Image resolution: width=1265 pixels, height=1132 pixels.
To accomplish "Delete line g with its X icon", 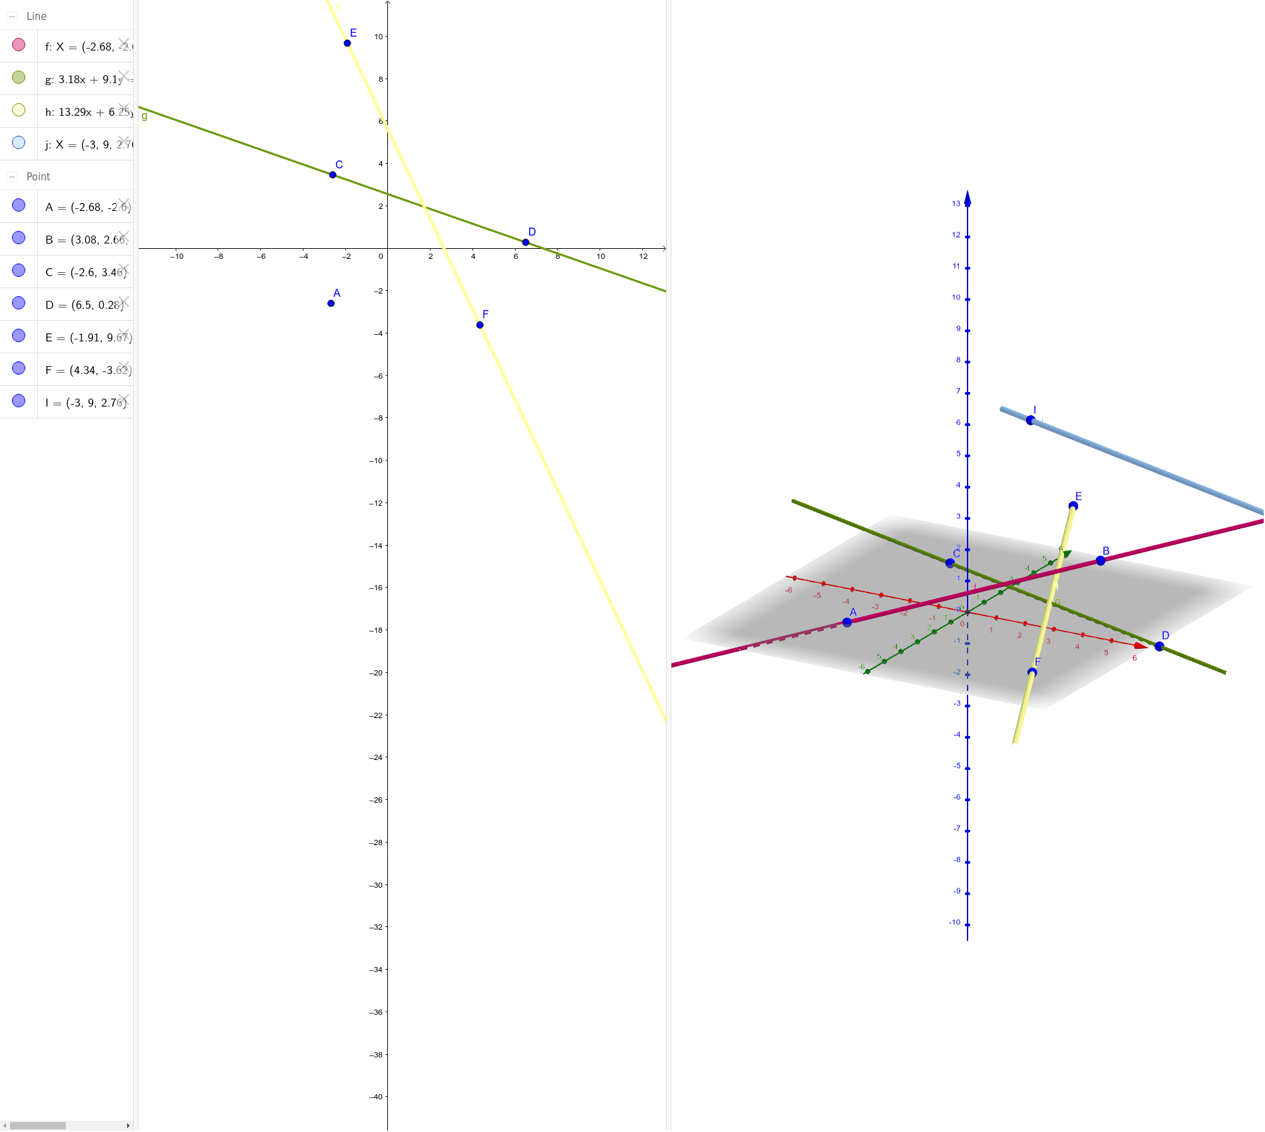I will click(x=124, y=76).
